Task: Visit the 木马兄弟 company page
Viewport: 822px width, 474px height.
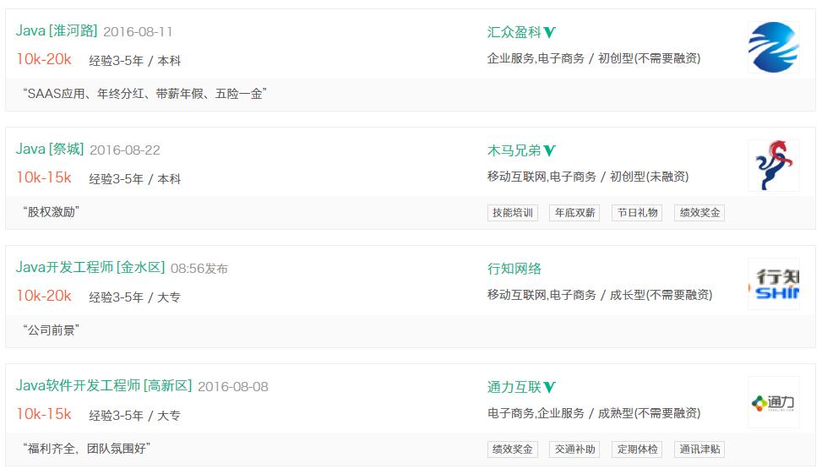Action: point(514,150)
